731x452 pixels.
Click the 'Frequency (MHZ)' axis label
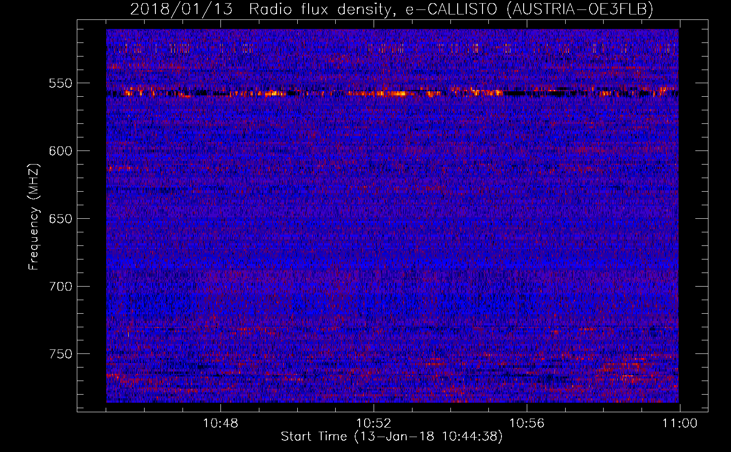pyautogui.click(x=34, y=217)
